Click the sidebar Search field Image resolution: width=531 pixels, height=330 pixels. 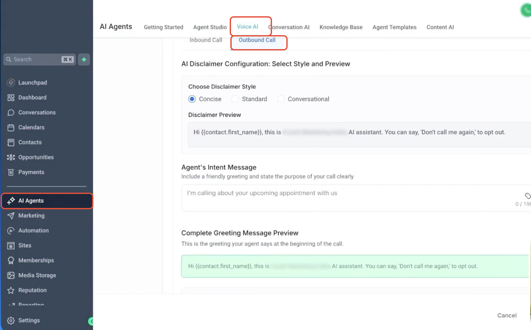(x=40, y=60)
